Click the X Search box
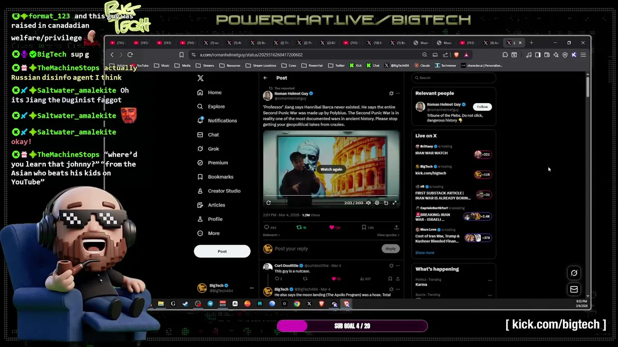Screen dimensions: 618x347 [x=454, y=78]
